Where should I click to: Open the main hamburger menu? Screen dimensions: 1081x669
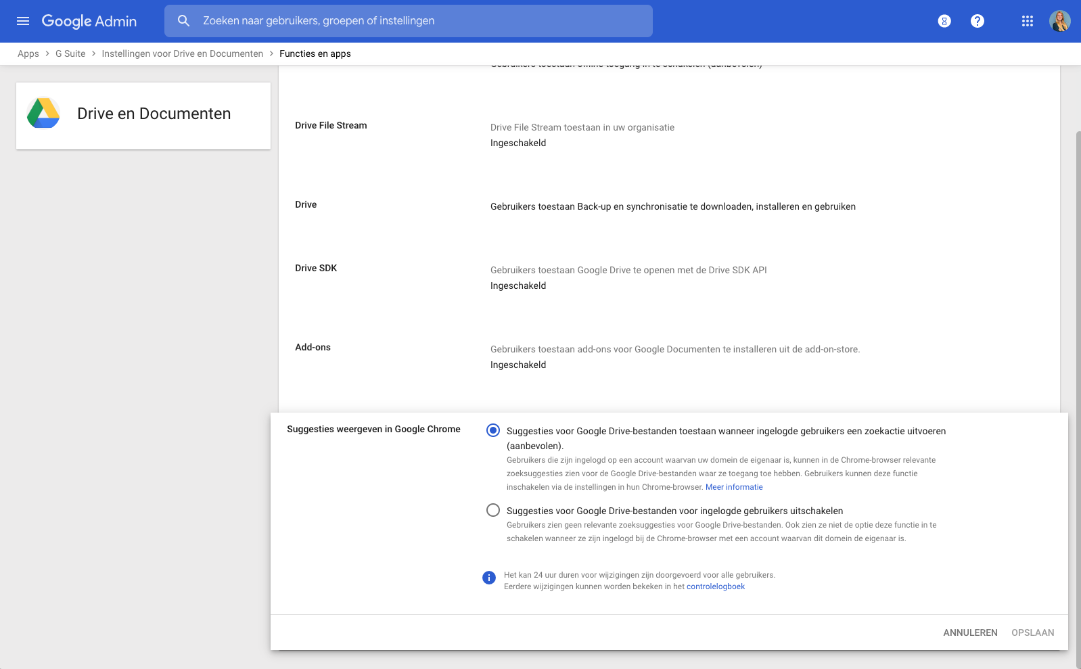(x=23, y=21)
